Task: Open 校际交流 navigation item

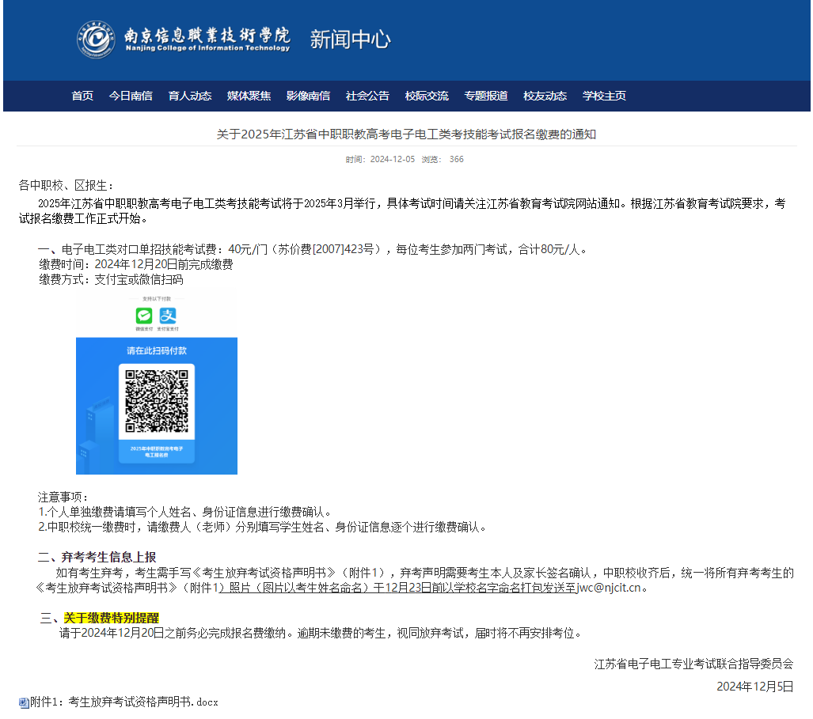Action: click(427, 96)
